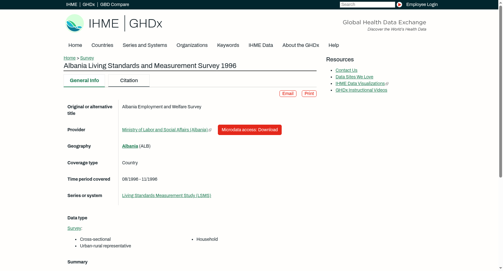Click the 'Summary' section heading
Screen dimensions: 503x271
click(77, 262)
